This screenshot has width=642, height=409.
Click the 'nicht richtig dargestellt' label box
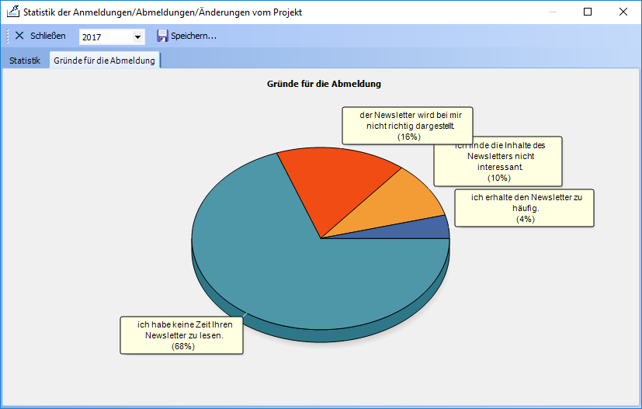(408, 126)
